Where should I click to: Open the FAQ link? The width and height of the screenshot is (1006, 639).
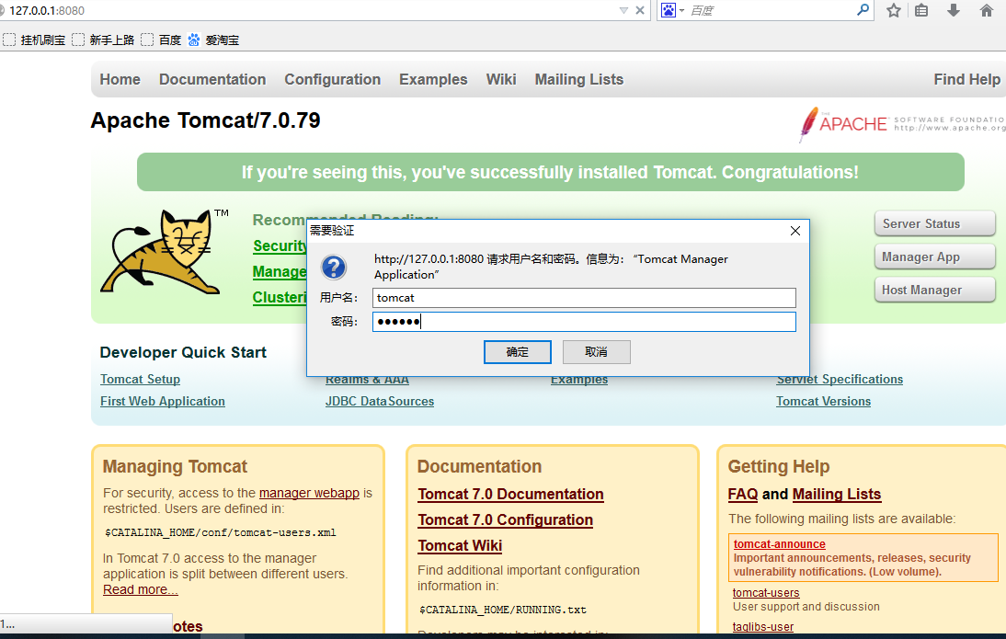pyautogui.click(x=743, y=494)
